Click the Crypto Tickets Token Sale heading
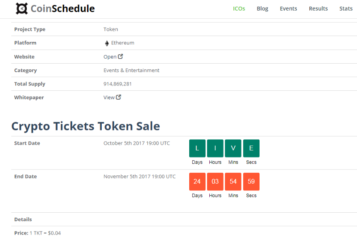 point(85,126)
